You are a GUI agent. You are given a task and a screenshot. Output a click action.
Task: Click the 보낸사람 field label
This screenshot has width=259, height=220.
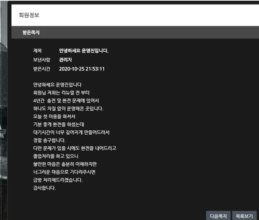[42, 60]
